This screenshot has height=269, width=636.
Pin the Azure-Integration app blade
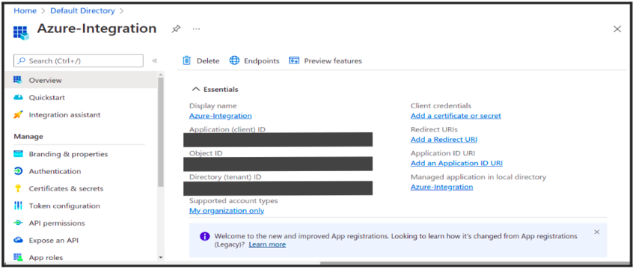pos(176,29)
